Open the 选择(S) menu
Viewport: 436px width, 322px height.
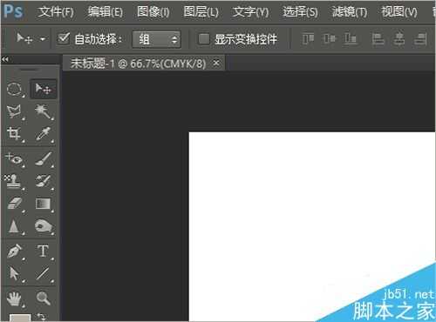point(300,11)
